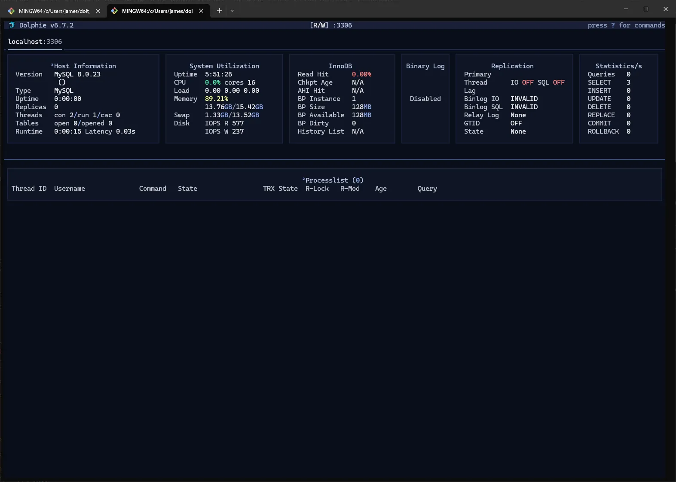Click the Query column header
This screenshot has width=676, height=482.
427,189
